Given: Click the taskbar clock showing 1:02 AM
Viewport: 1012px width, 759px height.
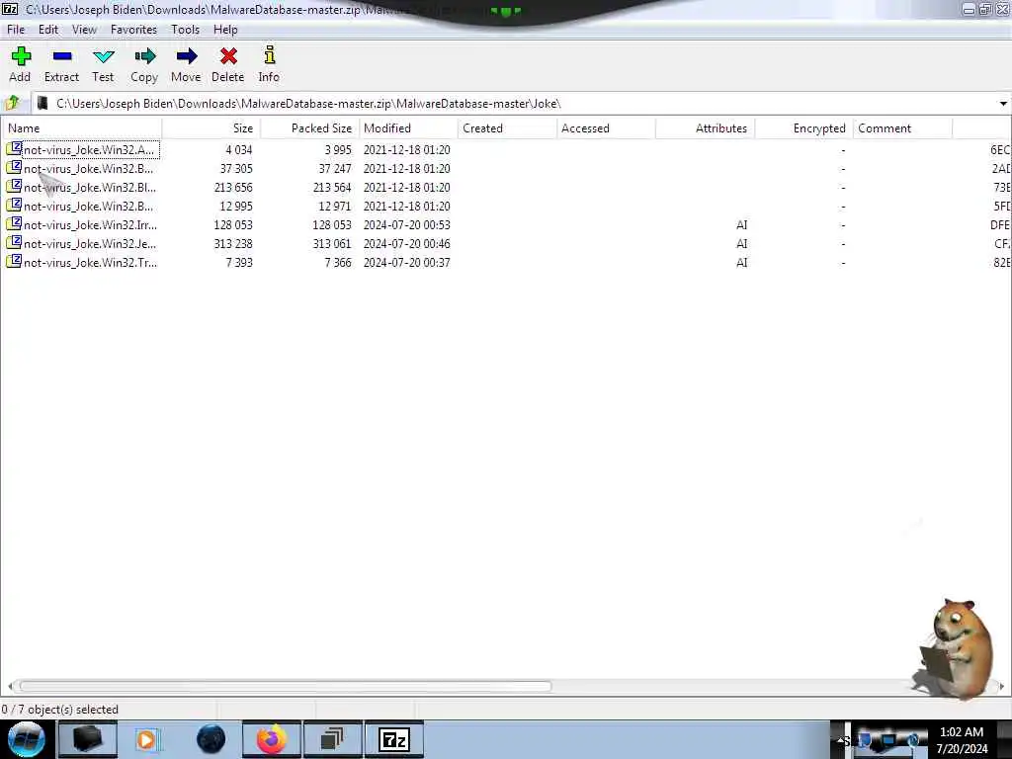Looking at the screenshot, I should pos(962,740).
